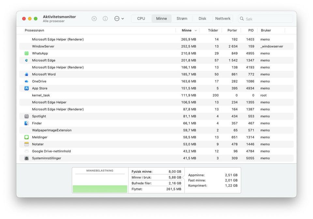
Task: Sort by the Prosessnavn column header
Action: coord(34,30)
